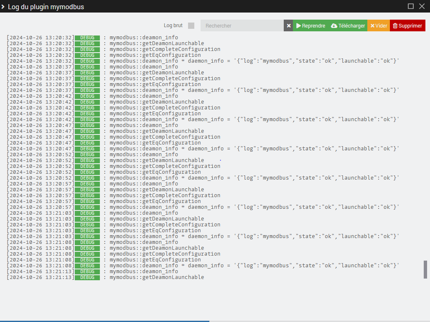Click the Log brut label
The height and width of the screenshot is (322, 430).
click(x=173, y=26)
